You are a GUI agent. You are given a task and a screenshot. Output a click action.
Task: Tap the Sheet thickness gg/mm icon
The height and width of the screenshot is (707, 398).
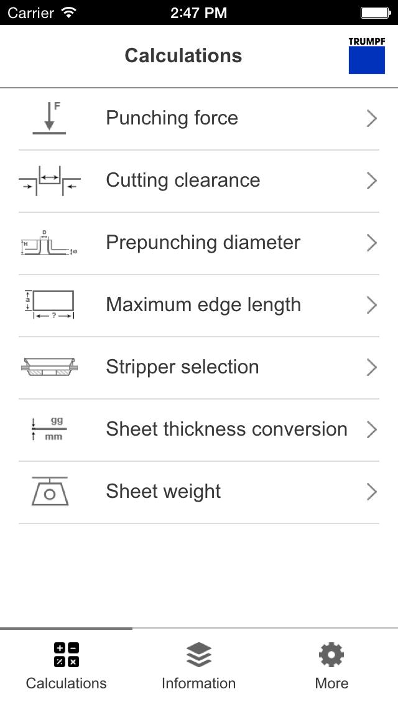pyautogui.click(x=49, y=429)
